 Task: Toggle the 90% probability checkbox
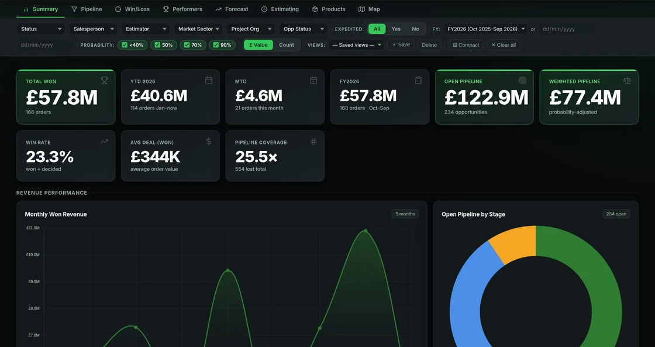216,44
